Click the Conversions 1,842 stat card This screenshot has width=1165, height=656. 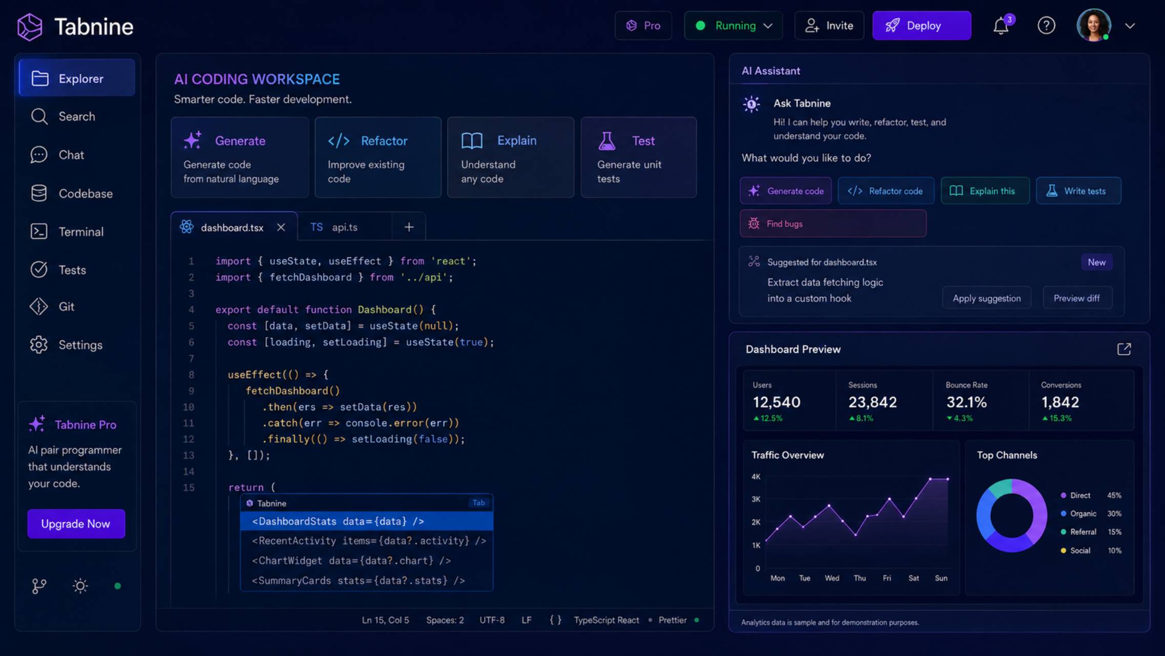coord(1081,401)
